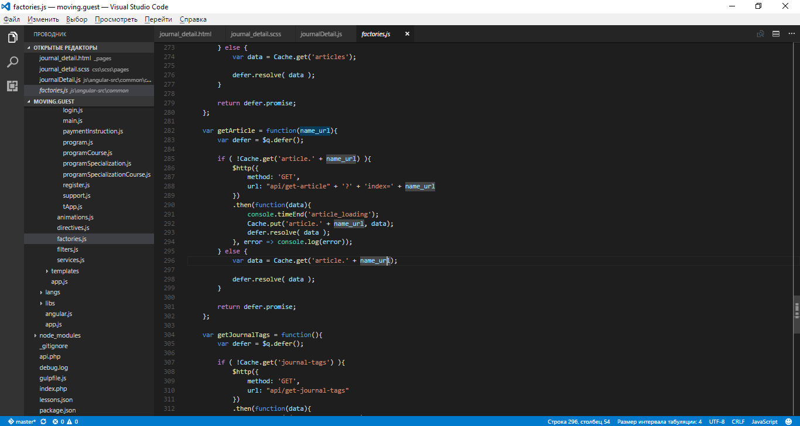The width and height of the screenshot is (800, 426).
Task: Click the master* branch indicator
Action: (x=22, y=421)
